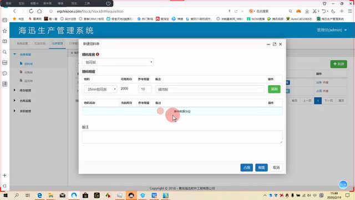The width and height of the screenshot is (355, 200).
Task: Click the blue 占用 button
Action: point(246,168)
